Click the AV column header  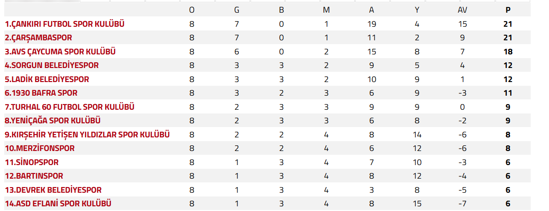(x=463, y=10)
